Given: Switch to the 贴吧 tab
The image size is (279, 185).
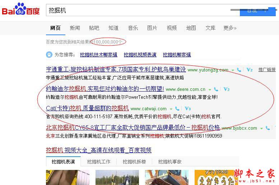Looking at the screenshot, I should [x=94, y=28].
